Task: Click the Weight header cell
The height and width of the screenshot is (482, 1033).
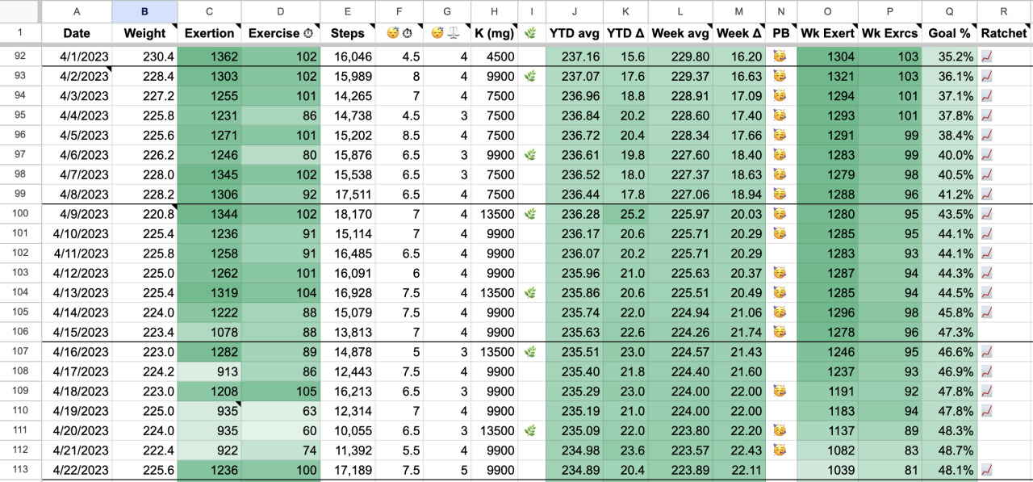Action: click(x=144, y=34)
